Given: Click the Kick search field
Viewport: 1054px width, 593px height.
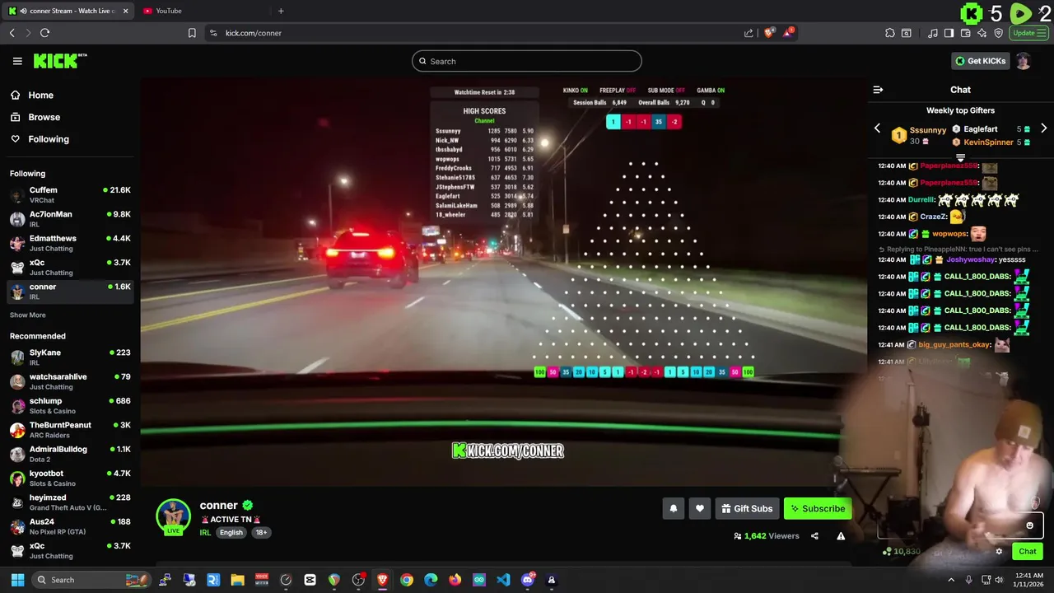Looking at the screenshot, I should click(527, 61).
